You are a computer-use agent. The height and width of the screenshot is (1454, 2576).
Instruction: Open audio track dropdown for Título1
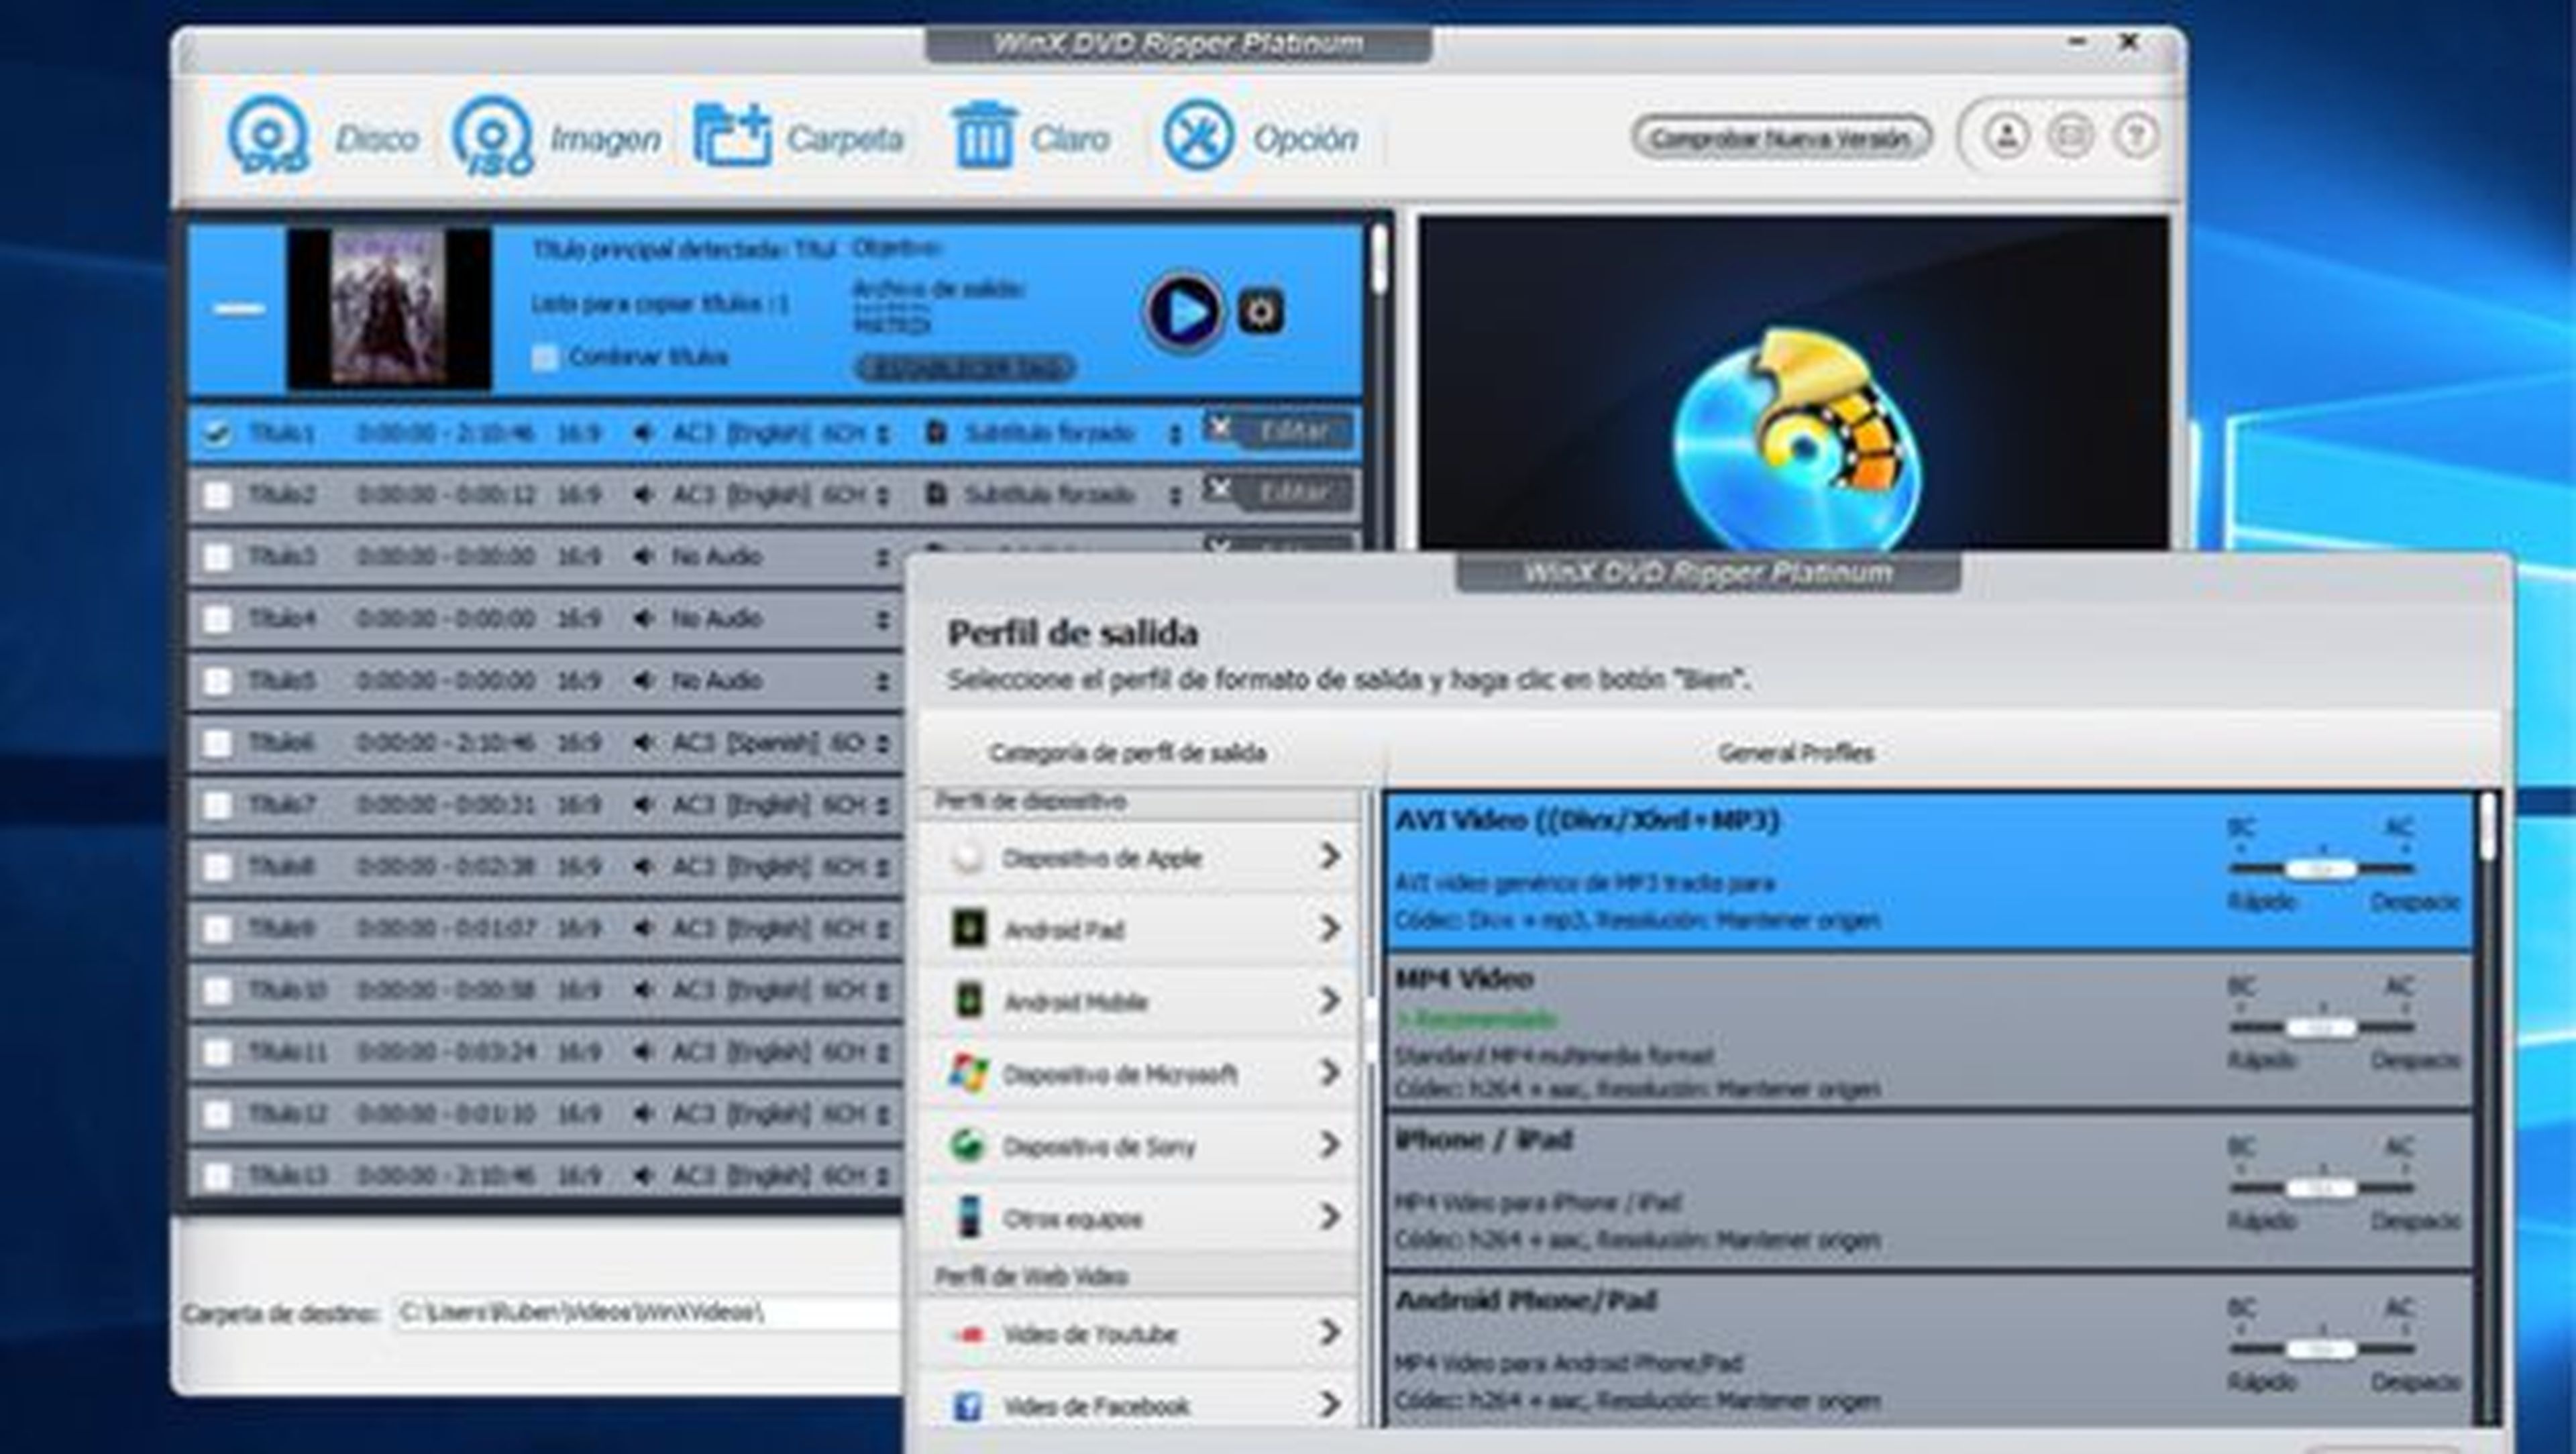[x=882, y=434]
